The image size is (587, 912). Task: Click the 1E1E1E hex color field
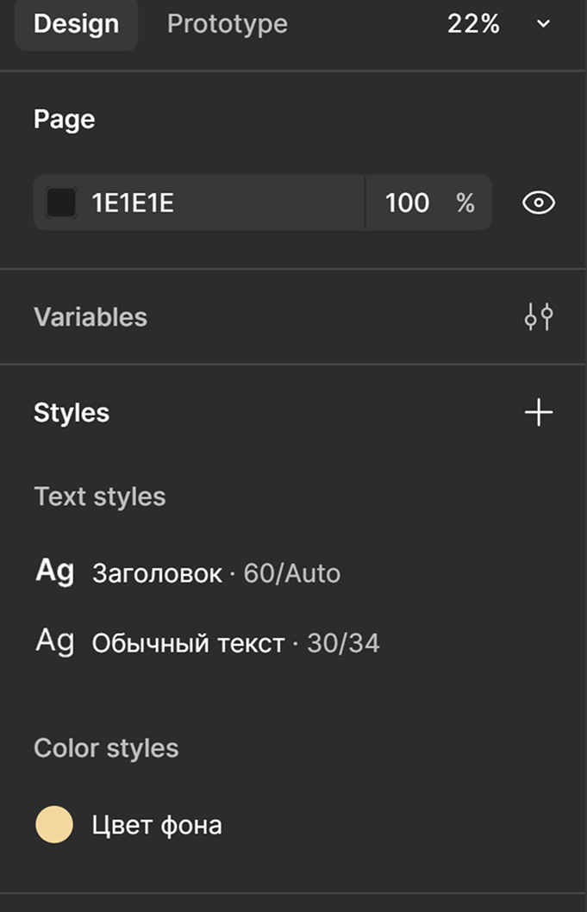click(x=134, y=203)
